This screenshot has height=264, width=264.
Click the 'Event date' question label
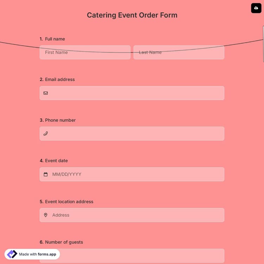point(56,161)
